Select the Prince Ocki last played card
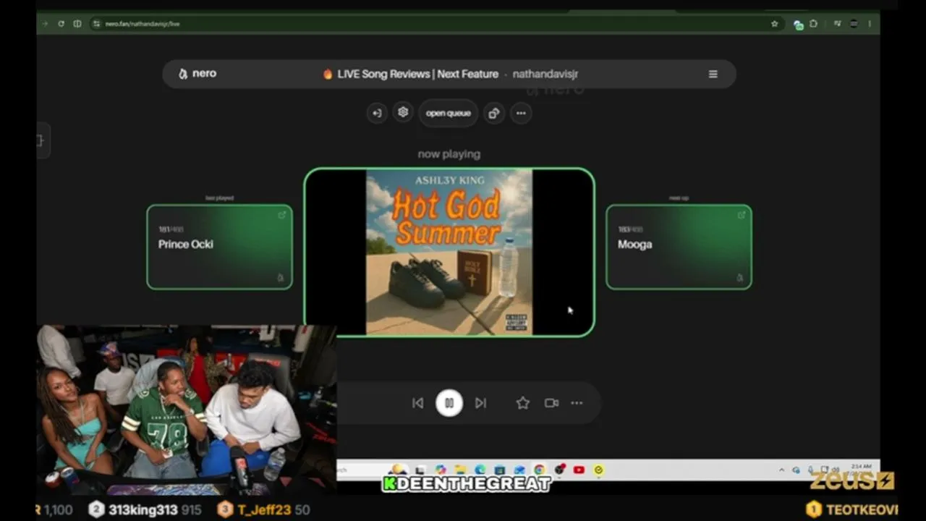This screenshot has width=926, height=521. coord(220,247)
